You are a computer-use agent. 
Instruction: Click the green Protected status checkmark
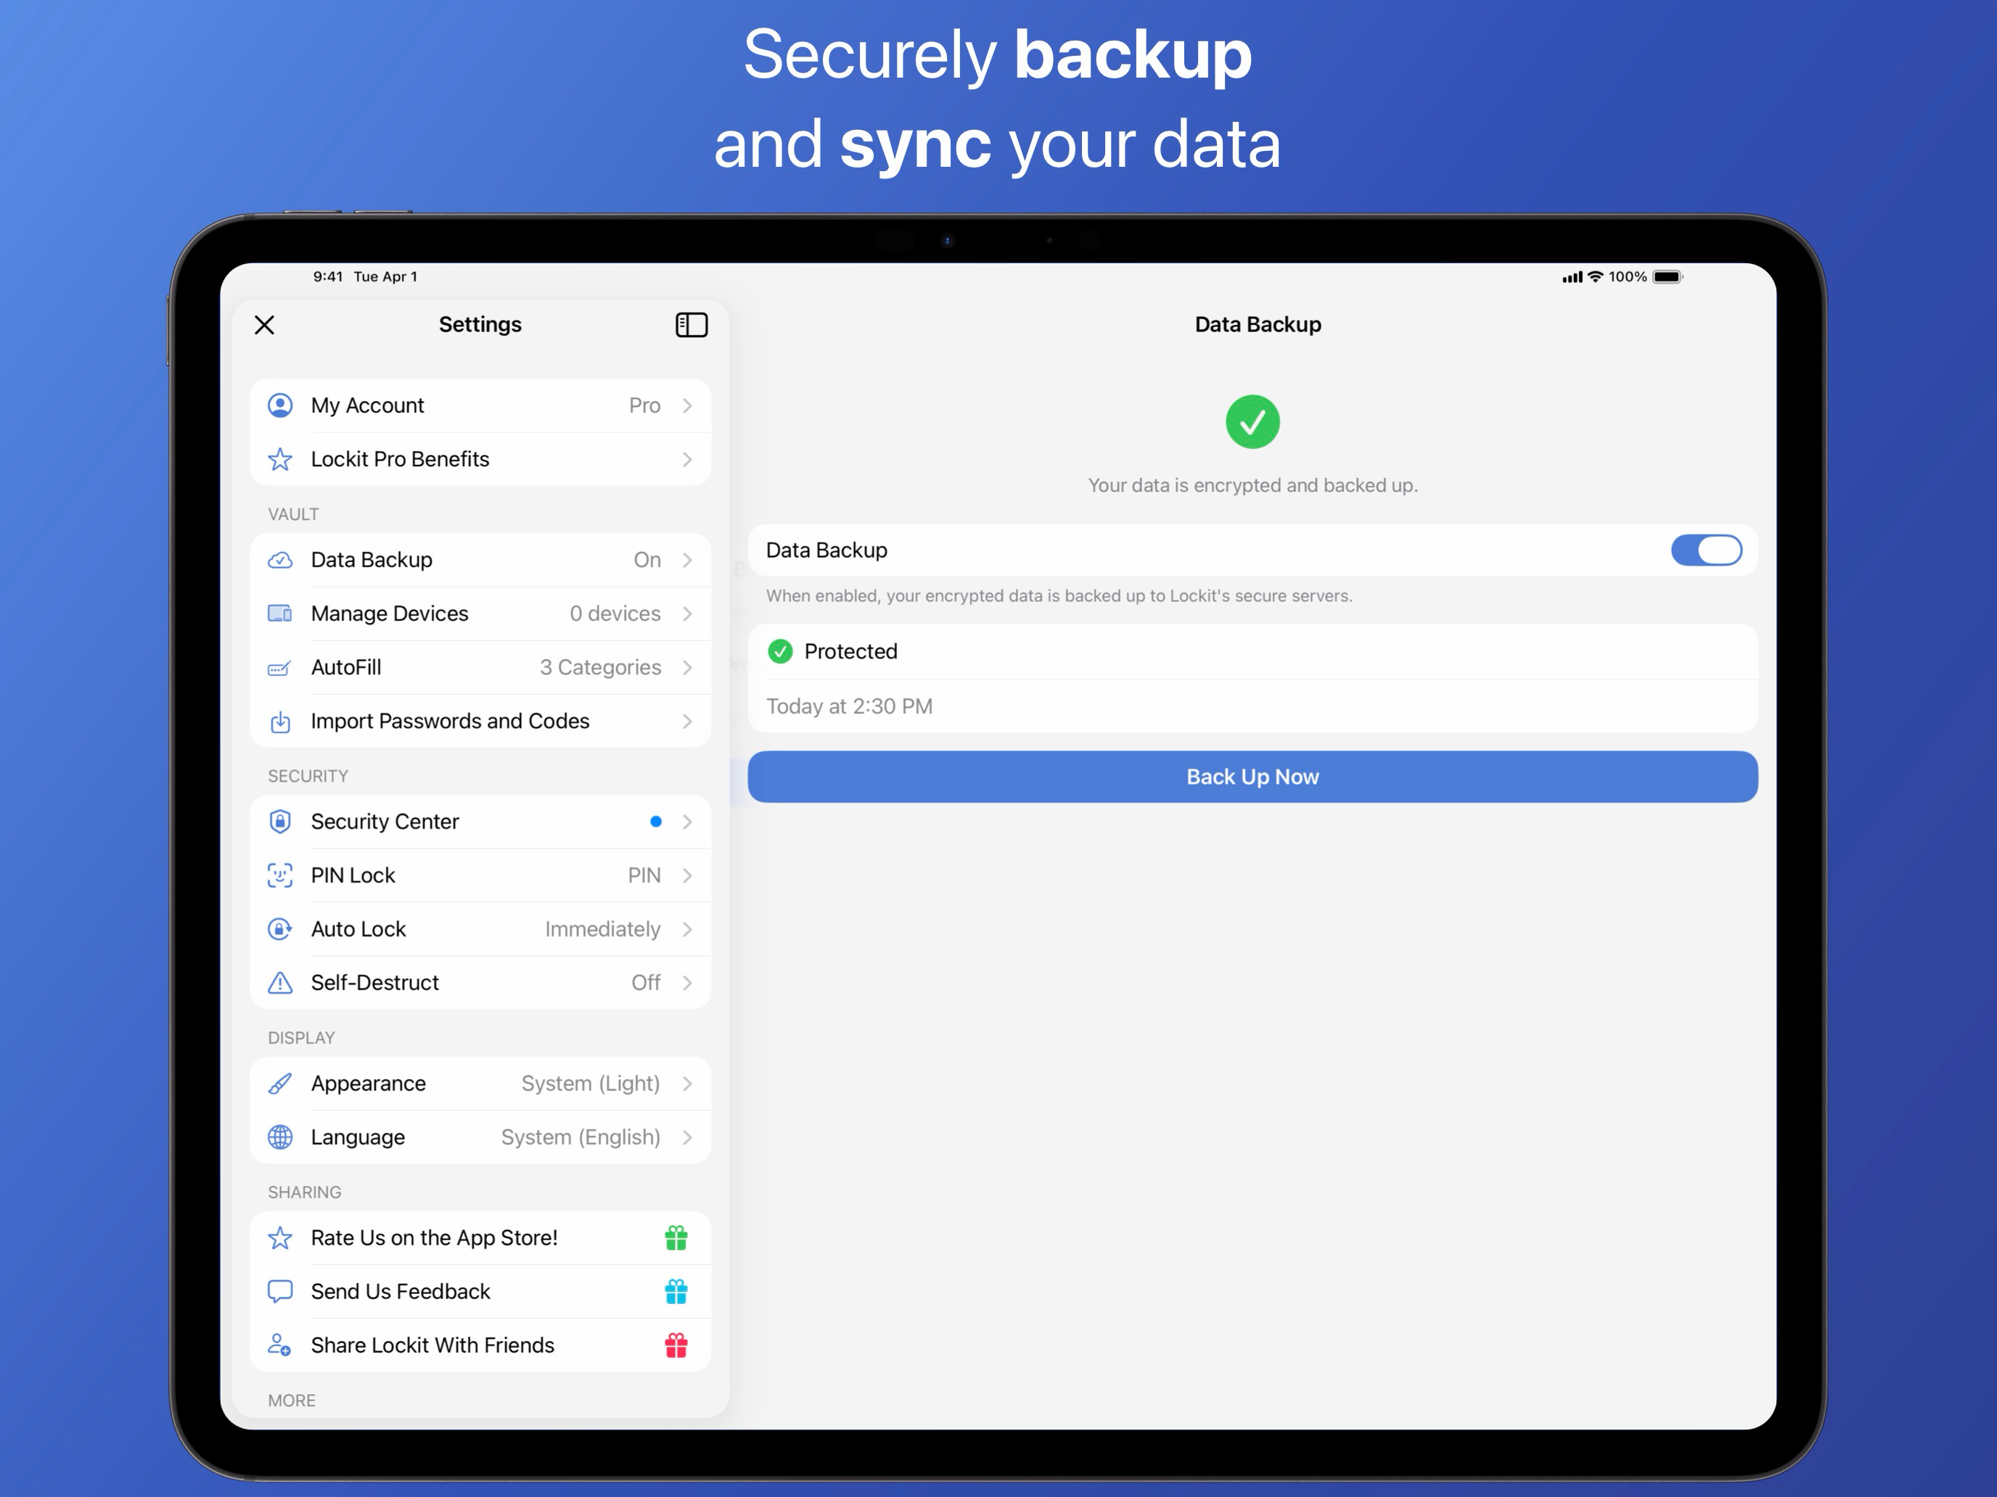(780, 651)
